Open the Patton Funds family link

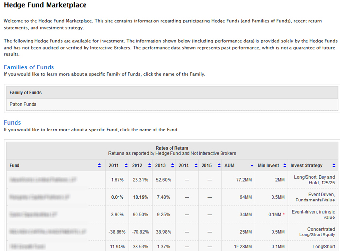tap(23, 104)
